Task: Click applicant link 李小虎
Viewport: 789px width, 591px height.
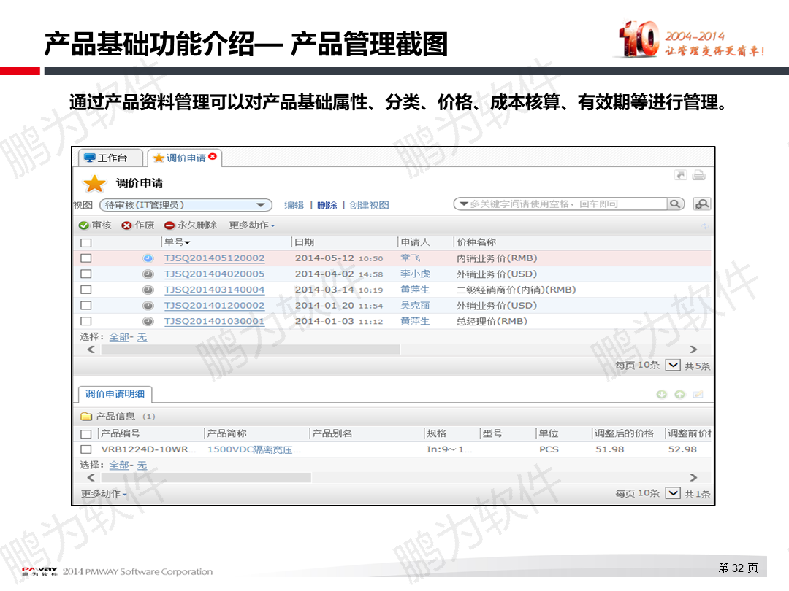Action: click(x=415, y=274)
